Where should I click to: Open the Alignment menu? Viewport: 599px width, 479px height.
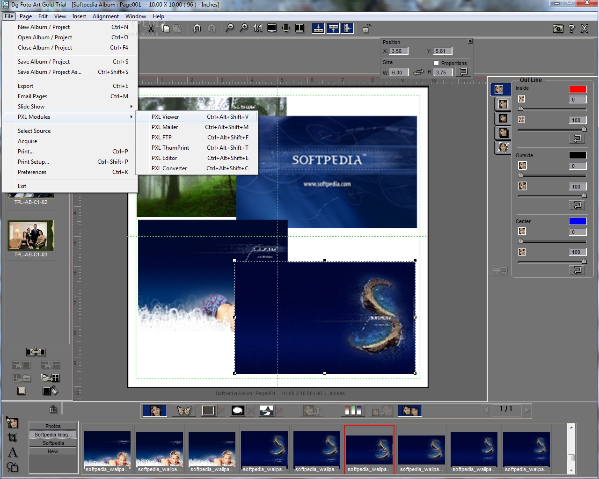coord(106,16)
